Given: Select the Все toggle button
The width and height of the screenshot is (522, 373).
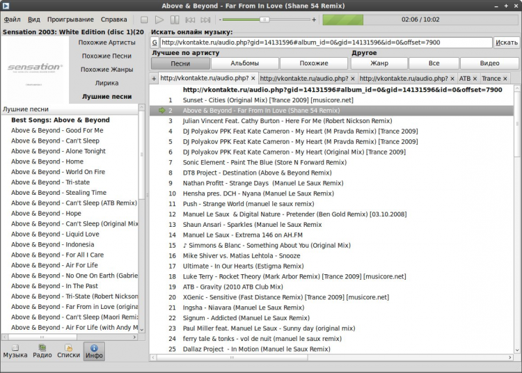Looking at the screenshot, I should (x=434, y=63).
